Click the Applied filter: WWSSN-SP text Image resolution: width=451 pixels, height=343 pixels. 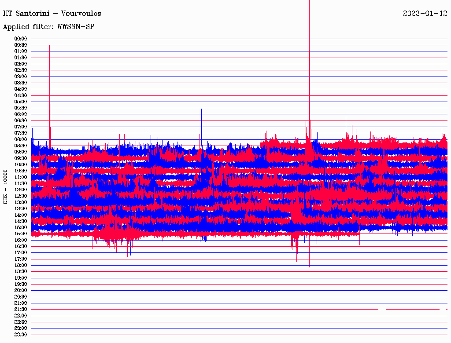point(48,27)
